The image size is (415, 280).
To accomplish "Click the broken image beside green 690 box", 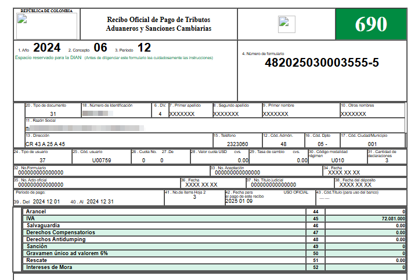I will 284,23.
